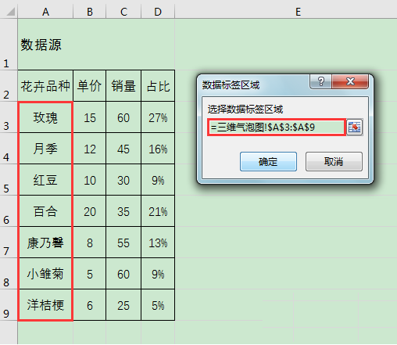The width and height of the screenshot is (397, 345).
Task: Close the 数据标签区域 dialog
Action: tap(350, 81)
